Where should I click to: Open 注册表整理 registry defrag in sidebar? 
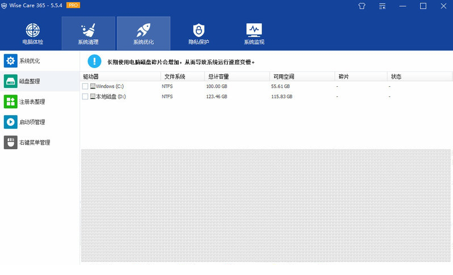point(40,101)
